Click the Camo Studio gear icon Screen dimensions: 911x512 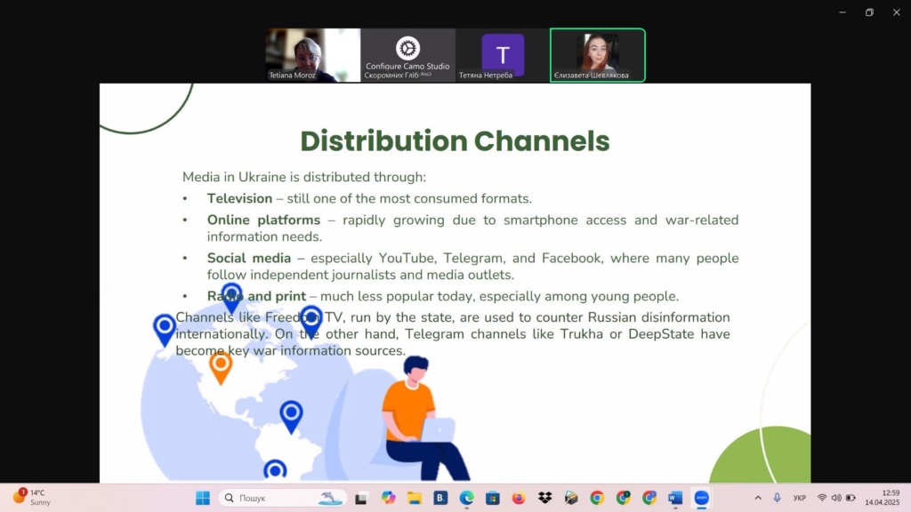pos(407,48)
